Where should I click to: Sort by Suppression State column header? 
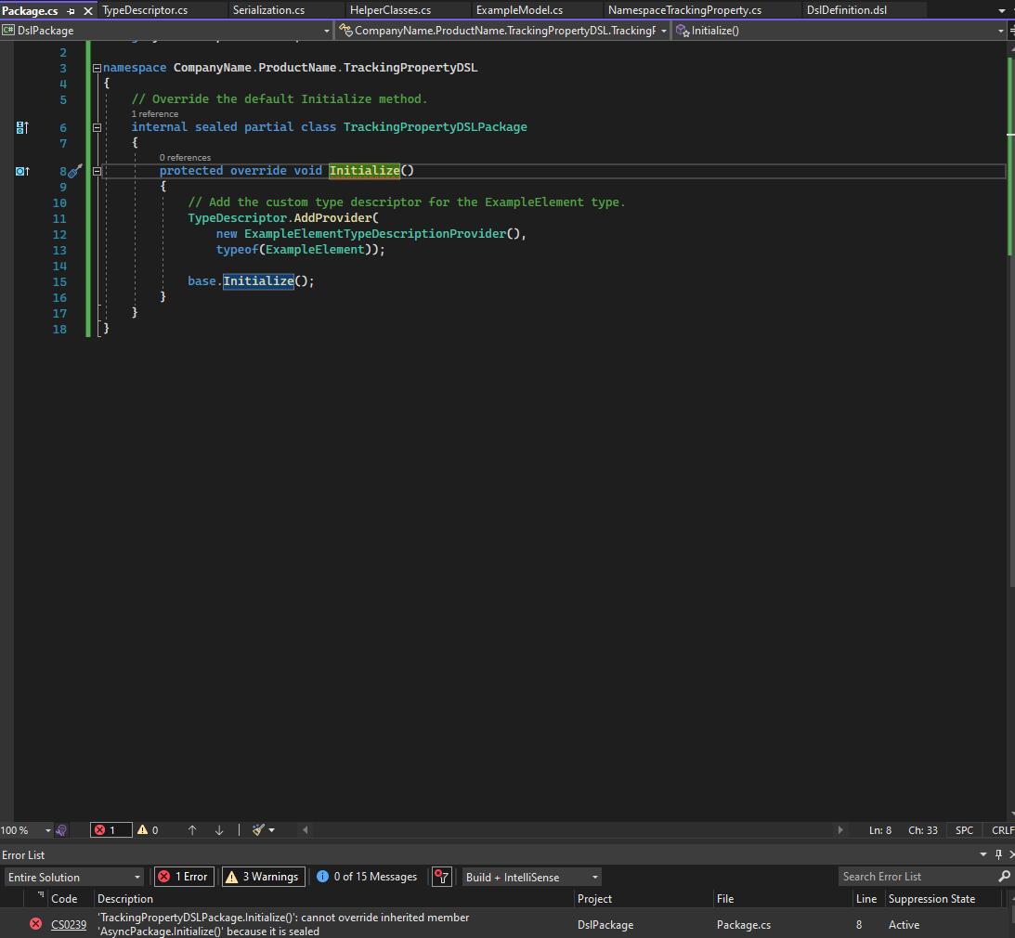(931, 898)
